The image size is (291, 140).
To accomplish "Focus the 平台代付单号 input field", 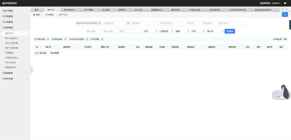I will click(x=172, y=23).
